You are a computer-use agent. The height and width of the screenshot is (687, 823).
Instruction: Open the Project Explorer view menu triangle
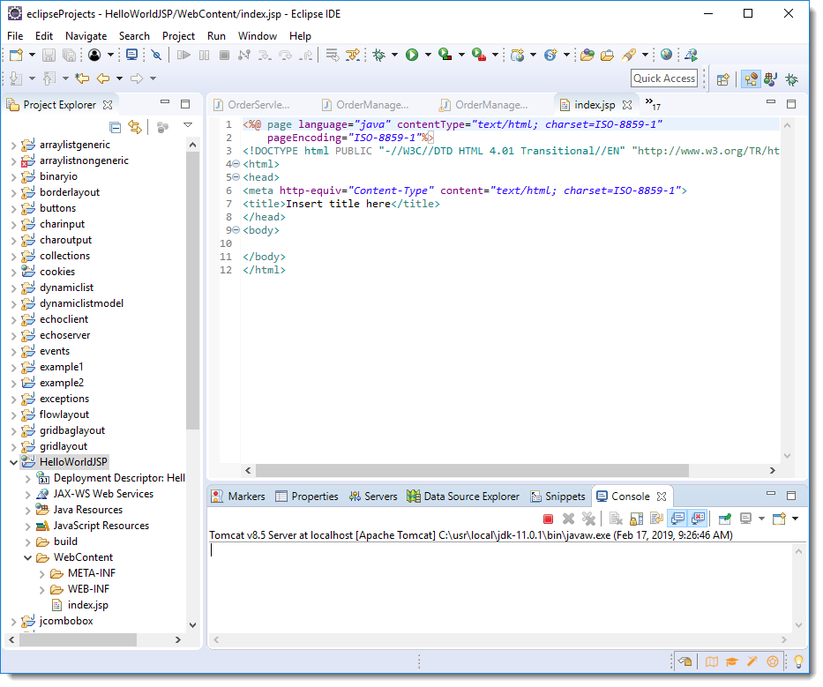188,125
